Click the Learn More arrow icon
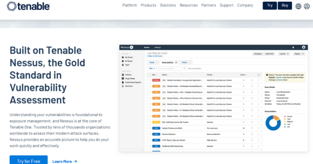The width and height of the screenshot is (313, 164). [75, 161]
